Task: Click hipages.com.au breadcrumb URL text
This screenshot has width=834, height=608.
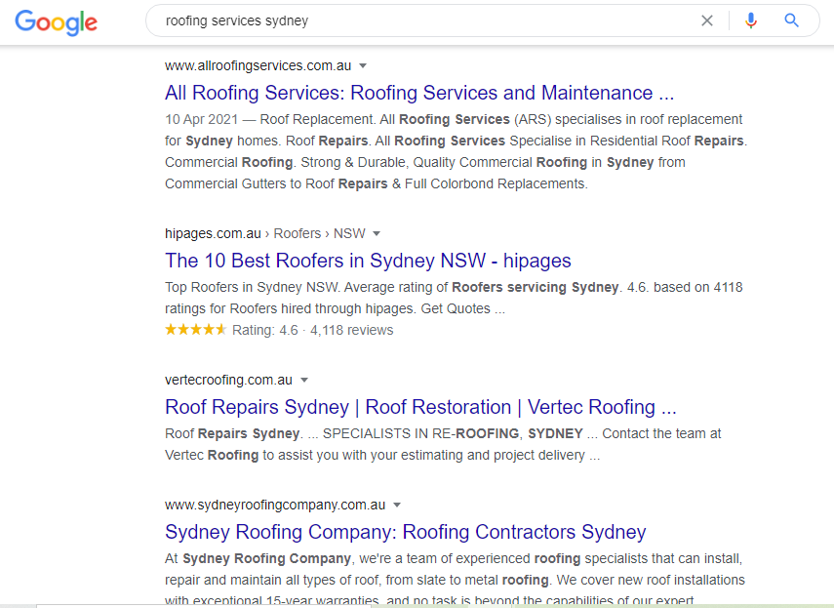Action: [265, 233]
